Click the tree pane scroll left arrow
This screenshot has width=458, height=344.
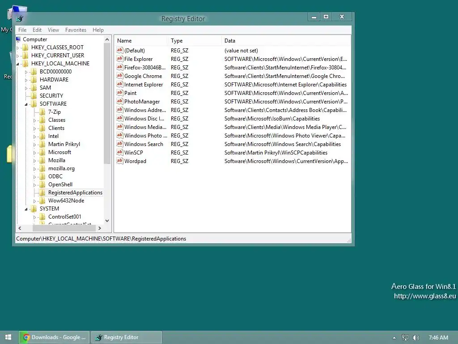point(20,228)
